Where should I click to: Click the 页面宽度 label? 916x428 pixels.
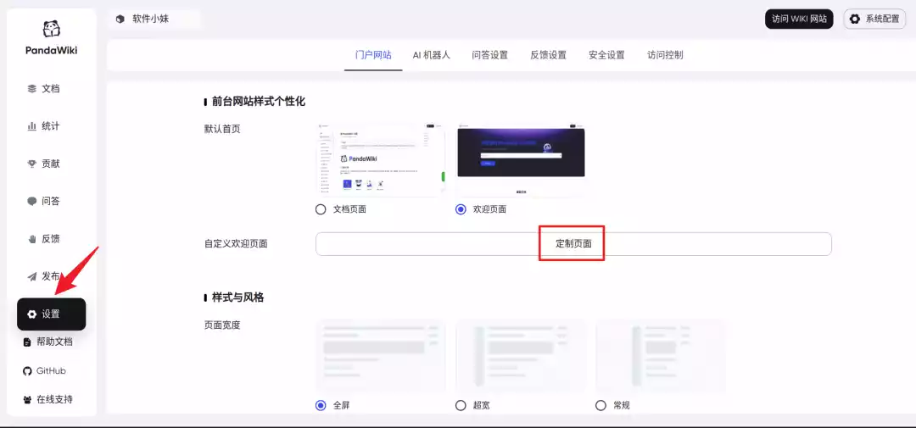click(222, 325)
